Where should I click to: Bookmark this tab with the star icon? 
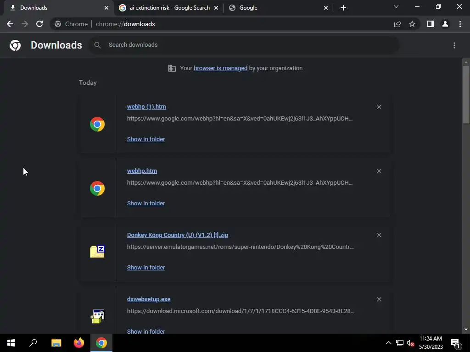tap(412, 24)
